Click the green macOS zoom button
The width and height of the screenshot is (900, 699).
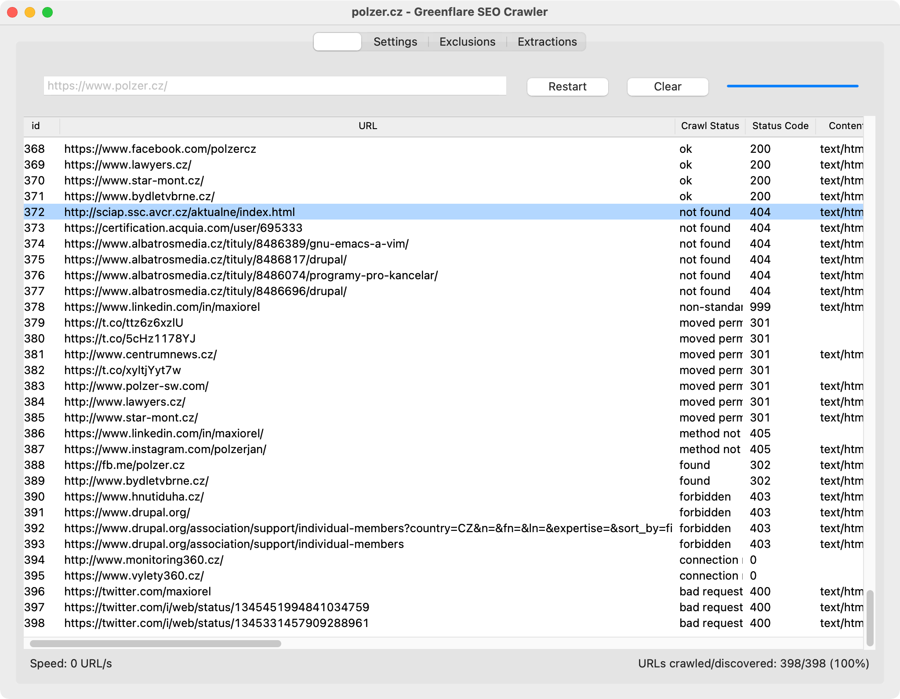(x=47, y=12)
